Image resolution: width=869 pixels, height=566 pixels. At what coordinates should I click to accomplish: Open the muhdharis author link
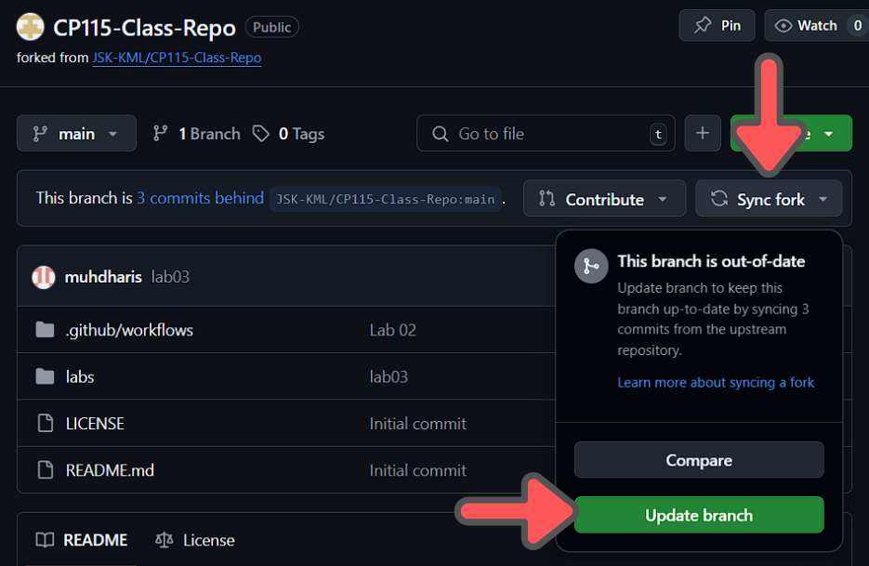coord(103,277)
